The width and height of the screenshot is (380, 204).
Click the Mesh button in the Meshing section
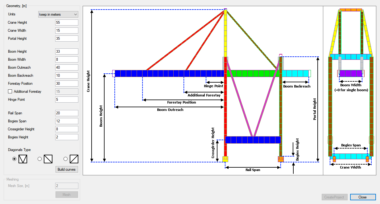[x=67, y=194]
